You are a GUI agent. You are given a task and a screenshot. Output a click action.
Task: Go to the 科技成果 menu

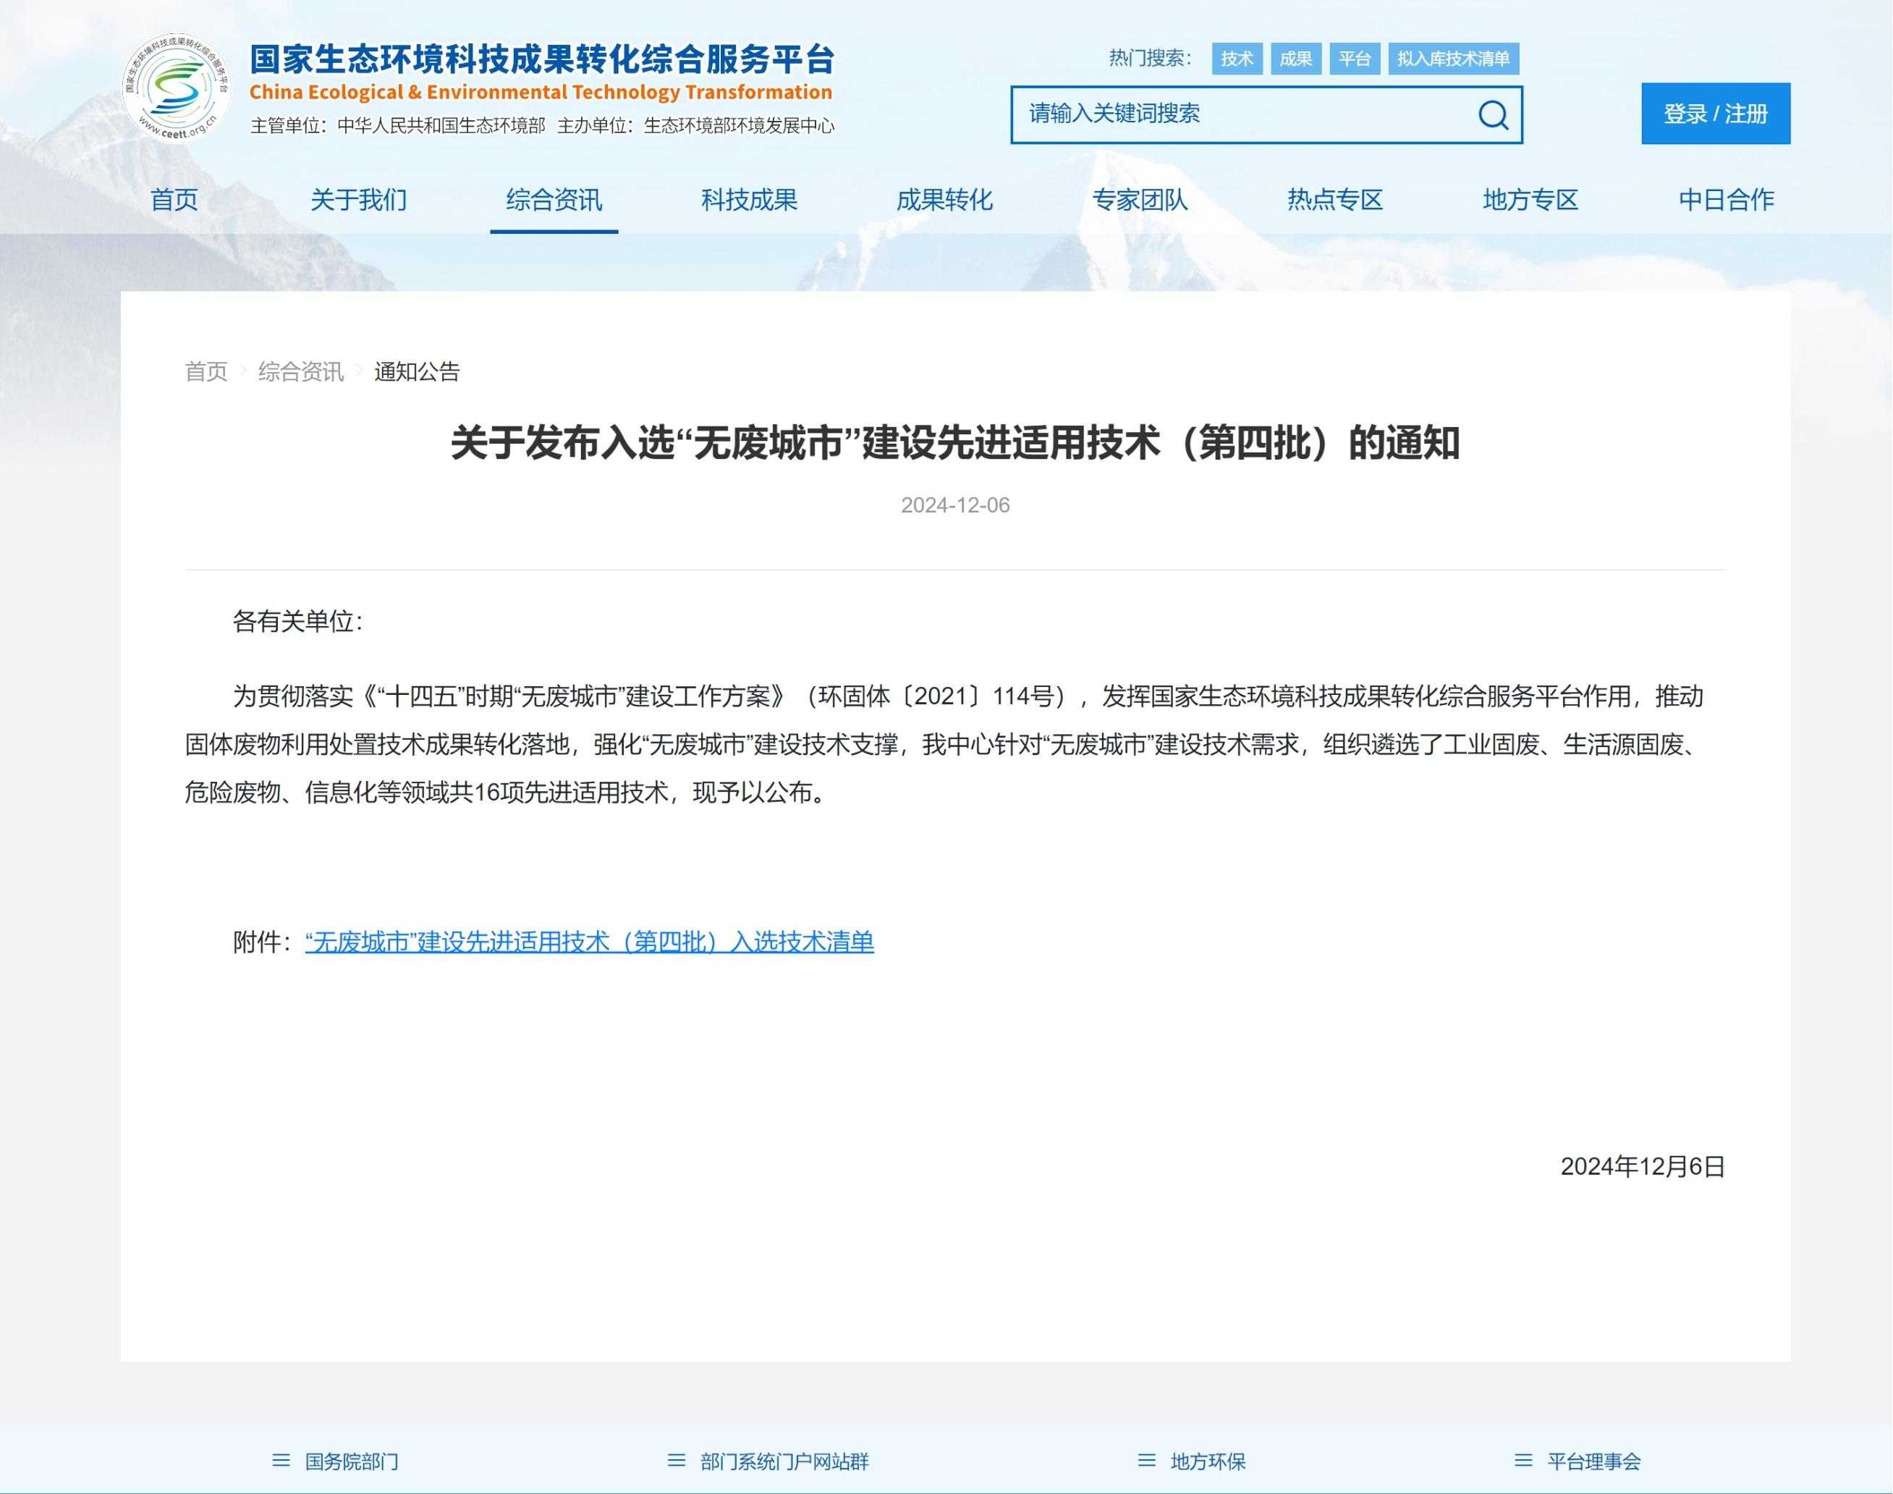click(750, 201)
